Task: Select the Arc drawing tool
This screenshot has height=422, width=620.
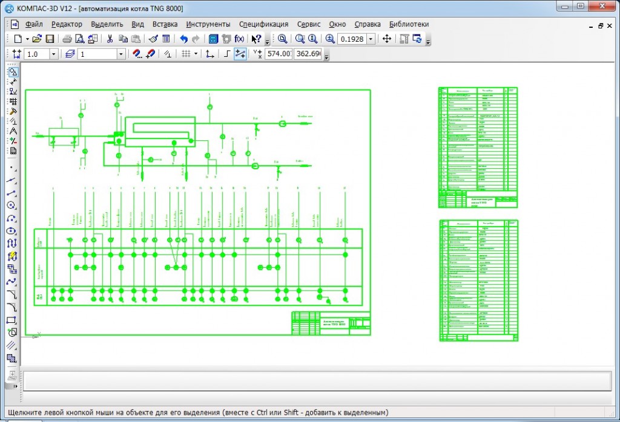Action: coord(12,218)
